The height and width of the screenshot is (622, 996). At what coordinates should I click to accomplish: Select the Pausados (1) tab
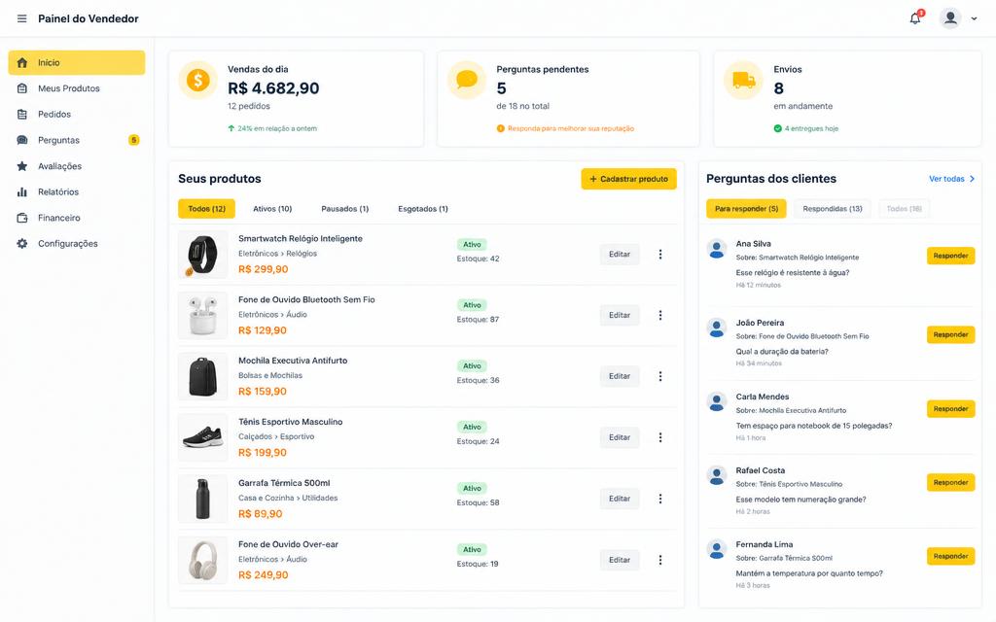pos(345,209)
